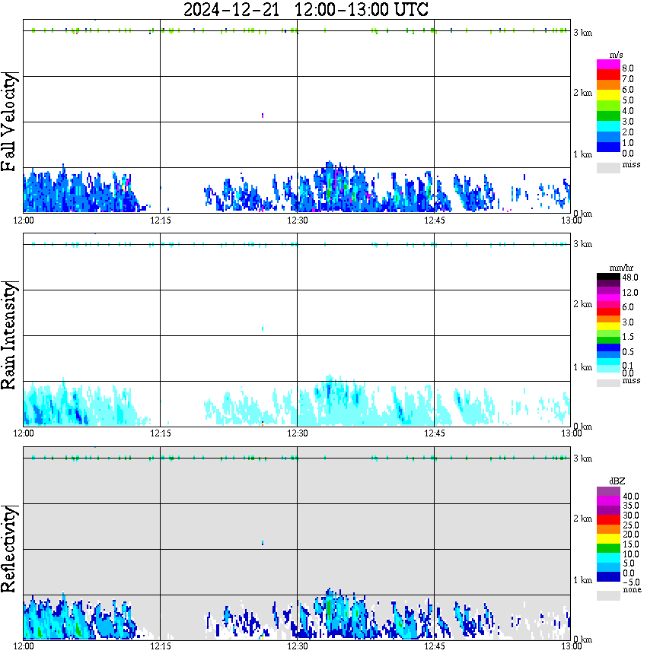Click the red swatch in the dBZ legend
Image resolution: width=647 pixels, height=660 pixels.
tap(608, 519)
